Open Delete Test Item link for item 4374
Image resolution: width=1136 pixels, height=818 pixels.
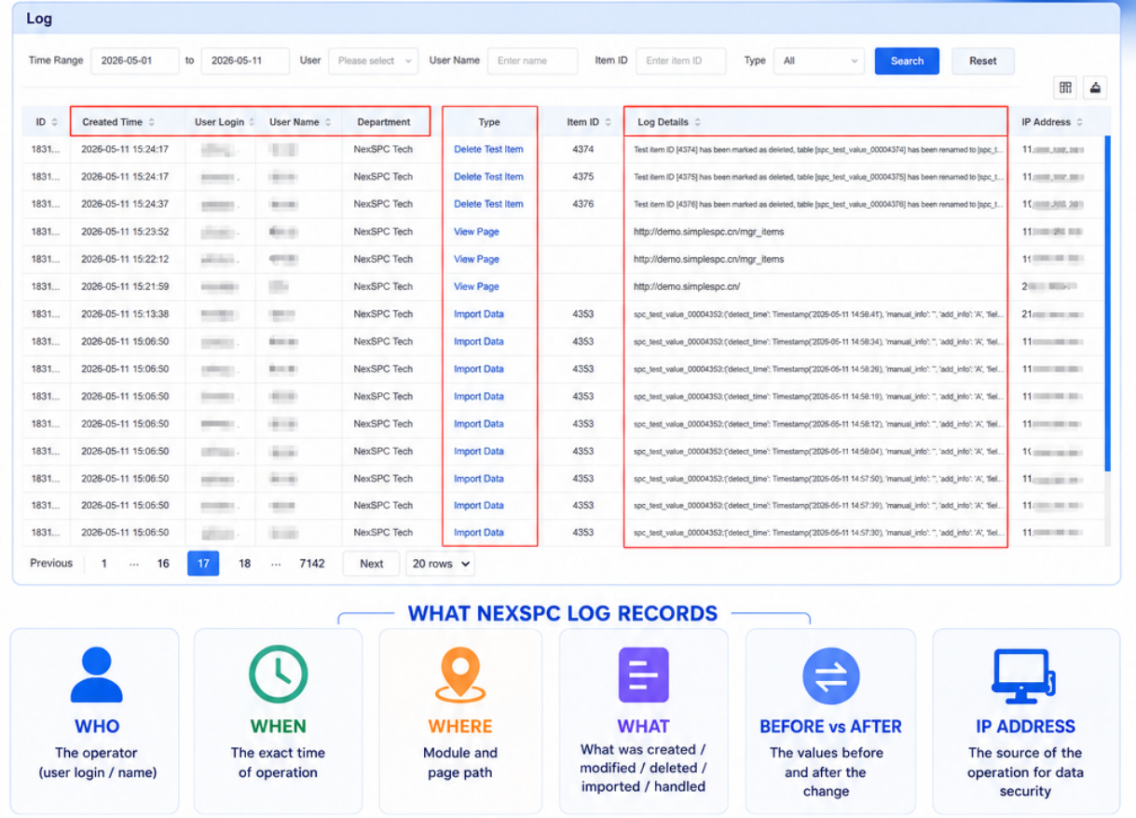point(488,149)
